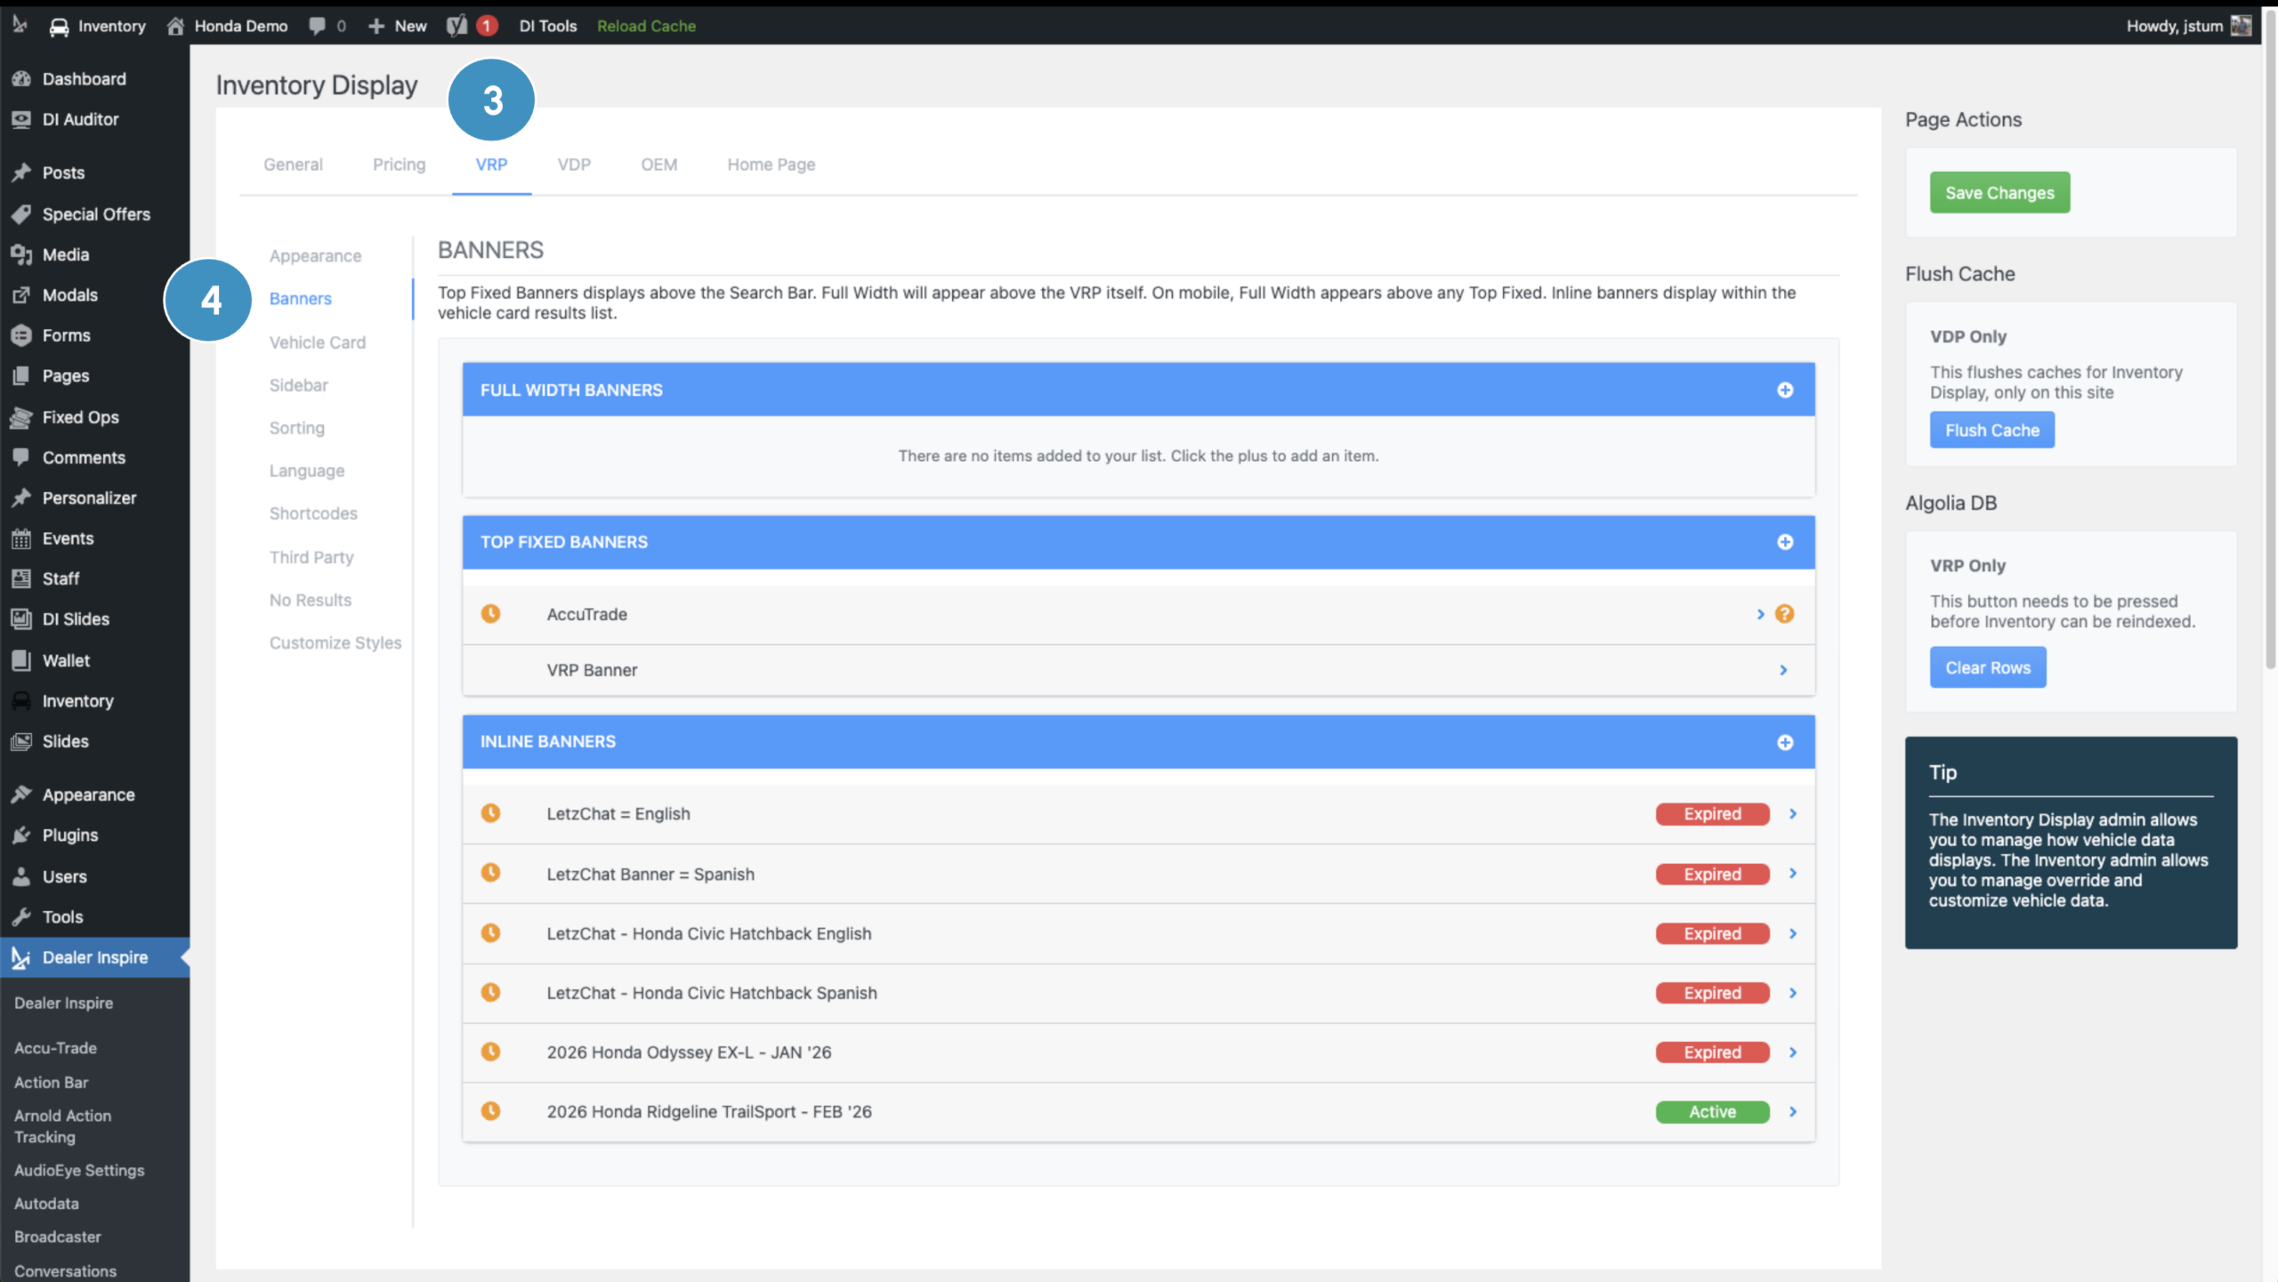This screenshot has height=1282, width=2278.
Task: Click the AccuTrade schedule clock icon
Action: pyautogui.click(x=490, y=613)
